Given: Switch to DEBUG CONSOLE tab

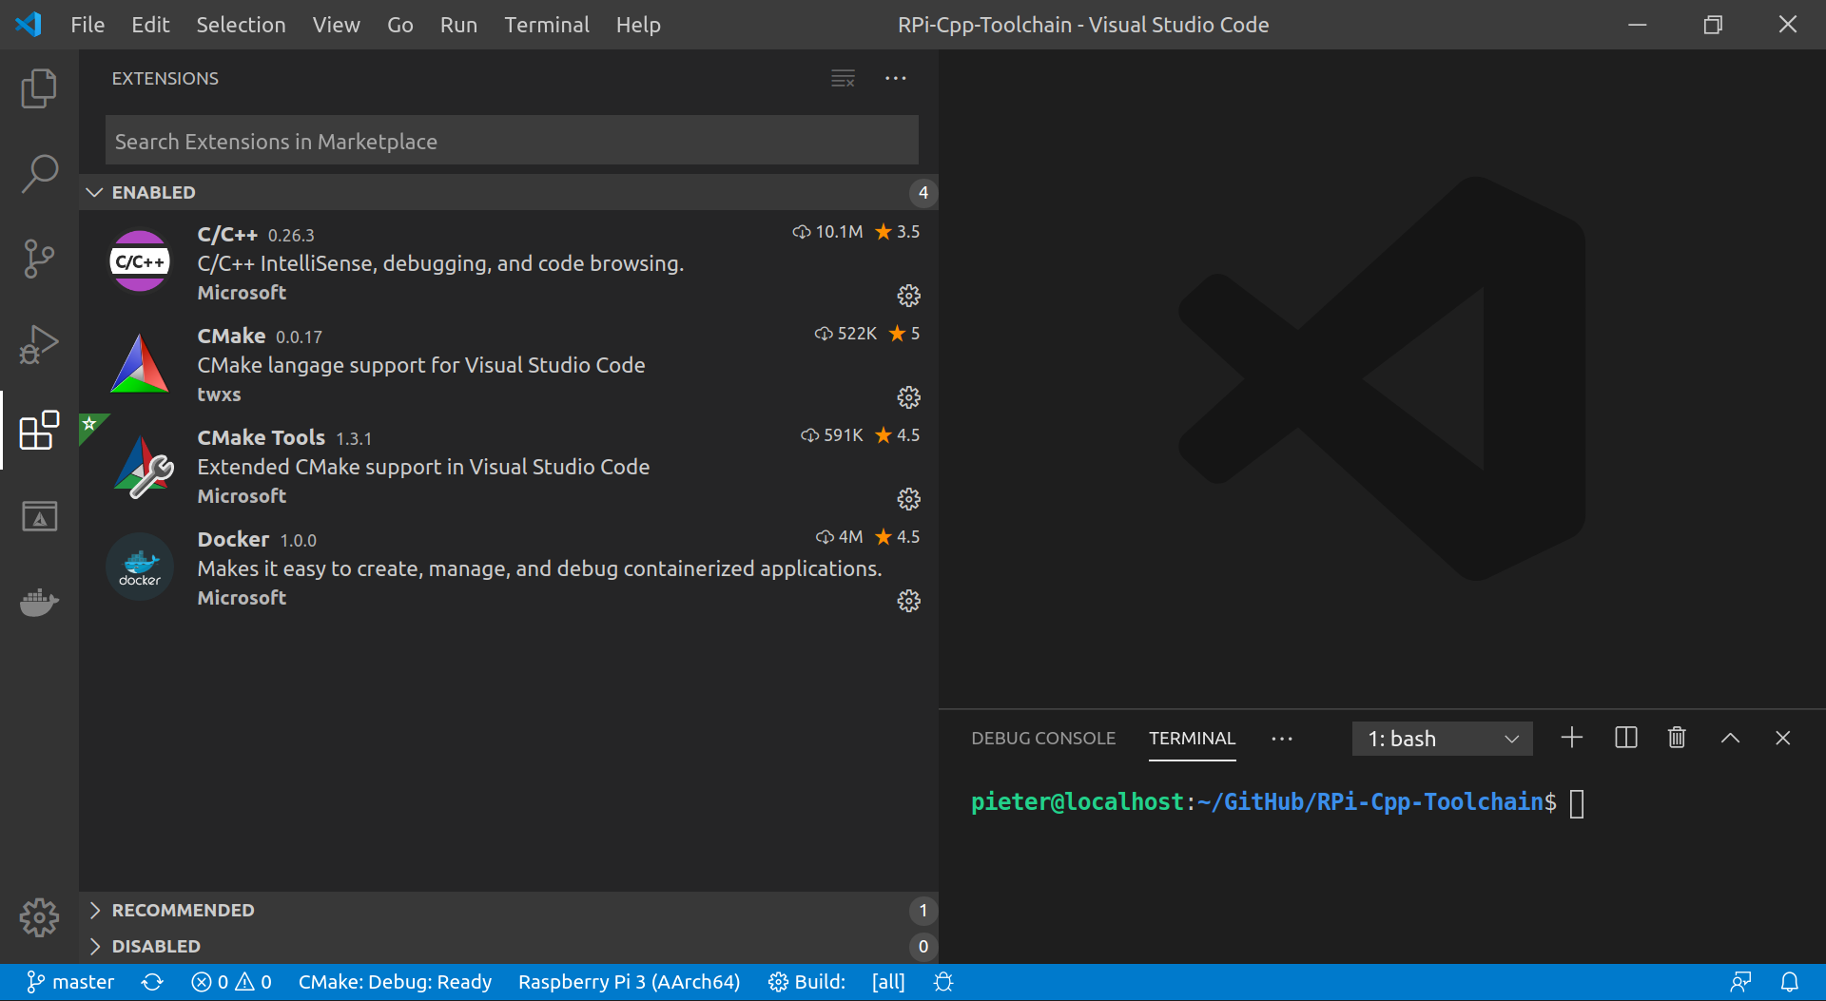Looking at the screenshot, I should [1043, 739].
